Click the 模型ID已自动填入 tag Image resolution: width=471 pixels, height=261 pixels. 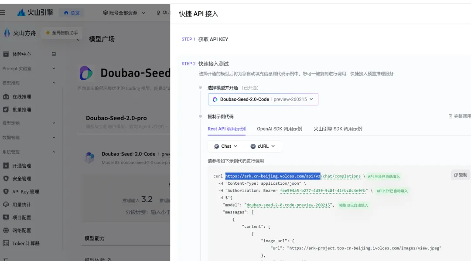353,206
